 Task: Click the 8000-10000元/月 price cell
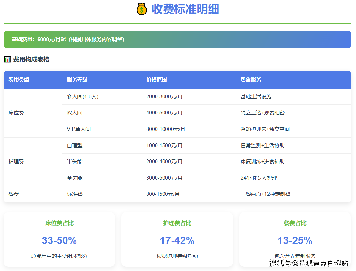(x=165, y=129)
